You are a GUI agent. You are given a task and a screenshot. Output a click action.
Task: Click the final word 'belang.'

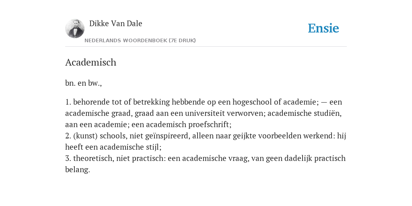78,170
